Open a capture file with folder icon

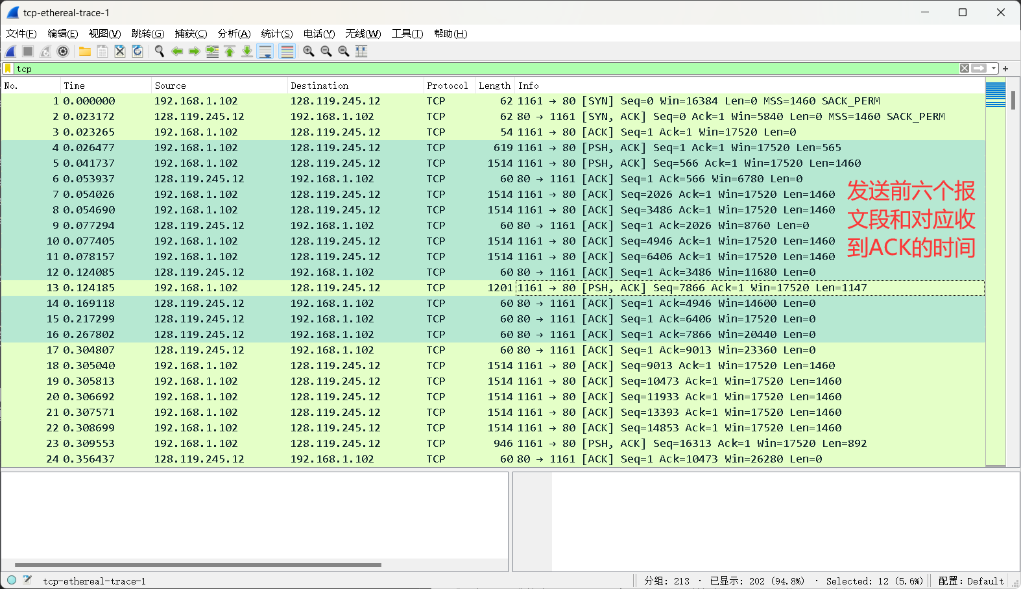[85, 51]
